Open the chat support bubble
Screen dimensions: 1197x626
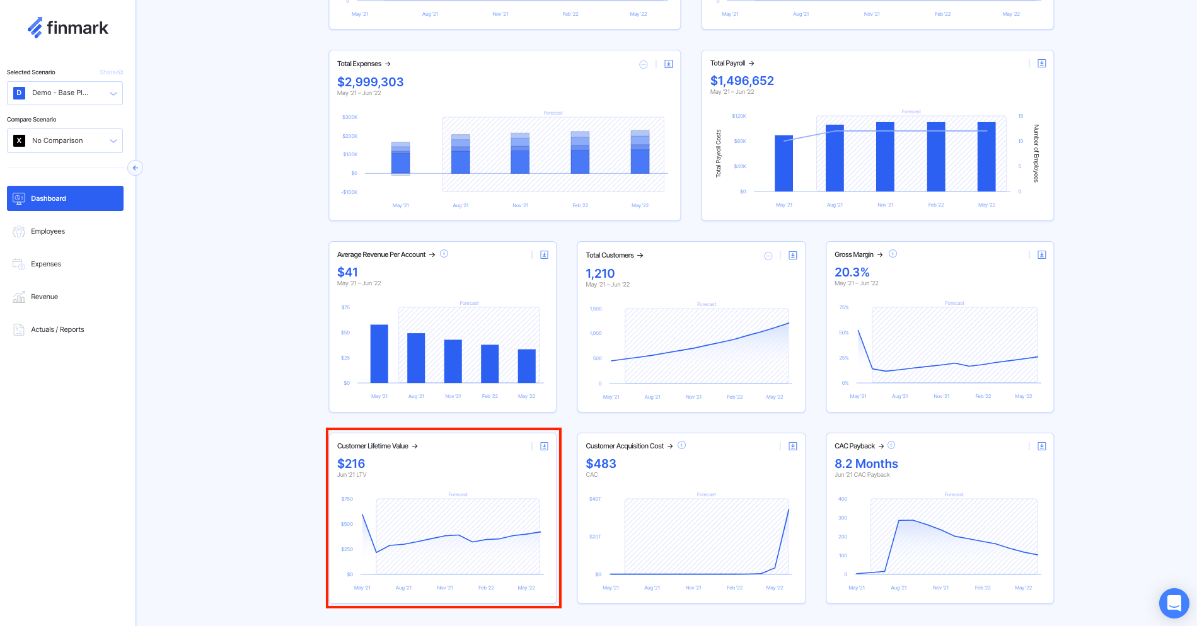[x=1173, y=603]
